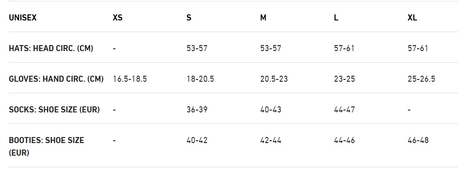Click the 23-25 gloves L value
458x170 pixels.
[345, 79]
